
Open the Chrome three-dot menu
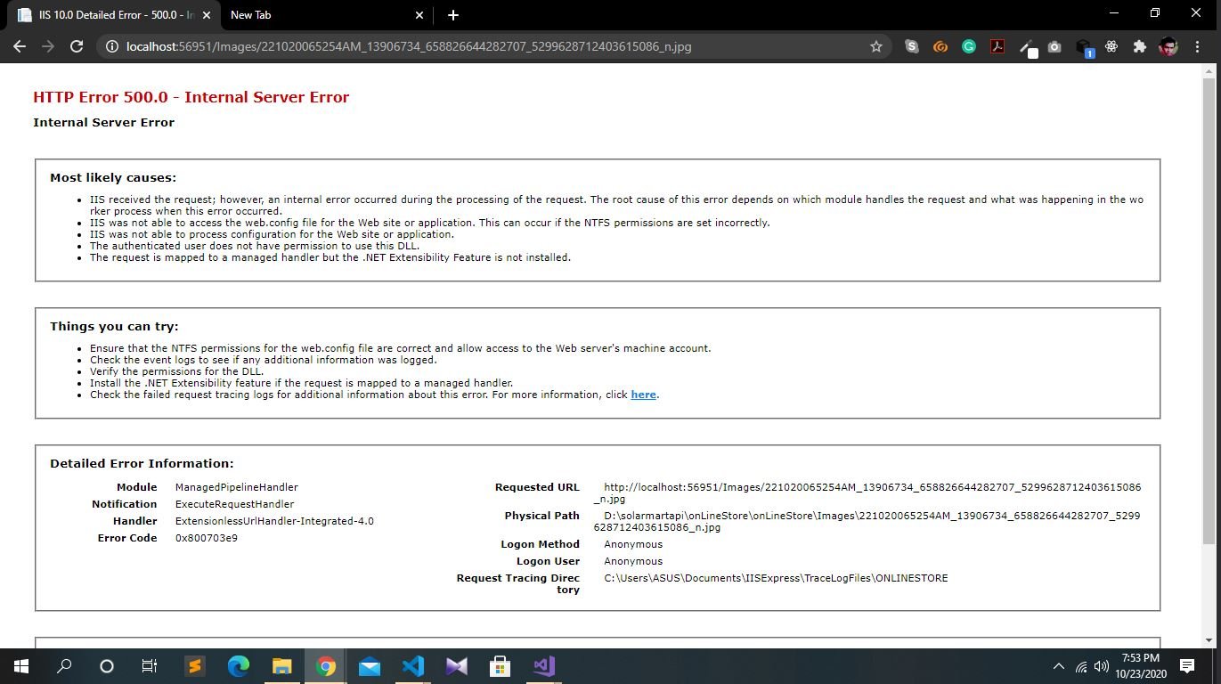[1199, 46]
